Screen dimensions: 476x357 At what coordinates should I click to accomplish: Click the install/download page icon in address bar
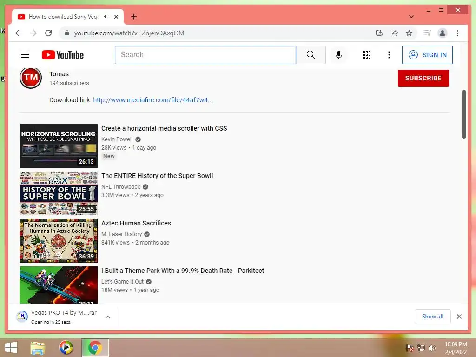tap(379, 33)
